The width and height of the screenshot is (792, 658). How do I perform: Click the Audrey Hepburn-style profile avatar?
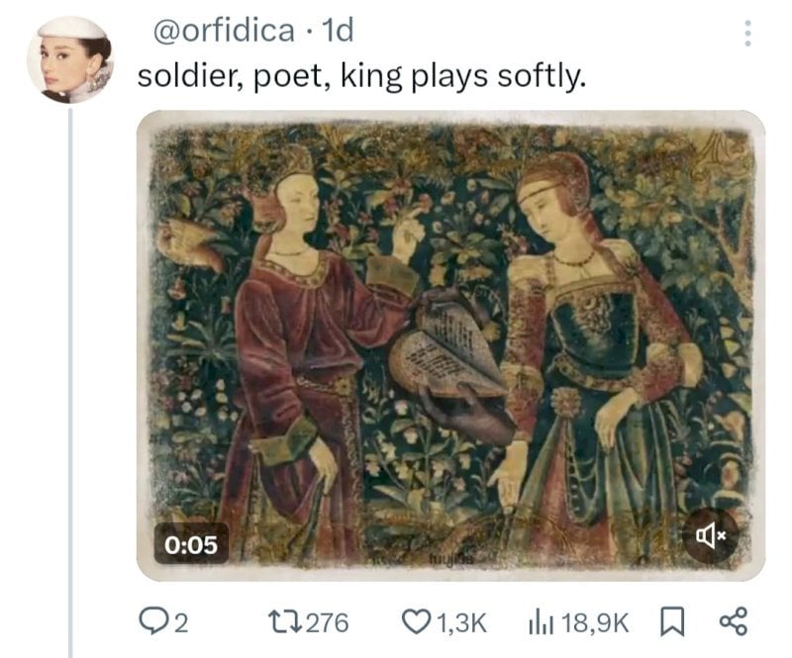(68, 58)
